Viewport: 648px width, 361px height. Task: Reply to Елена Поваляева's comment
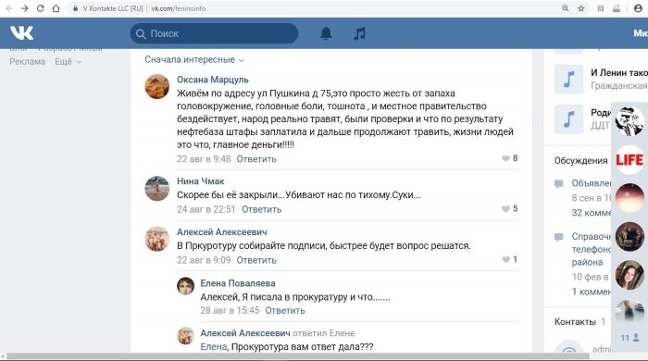coord(285,311)
